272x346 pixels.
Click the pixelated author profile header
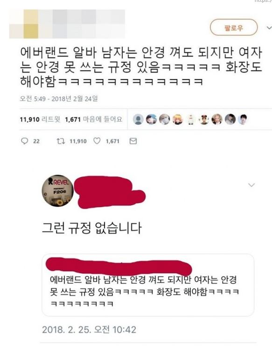67,24
